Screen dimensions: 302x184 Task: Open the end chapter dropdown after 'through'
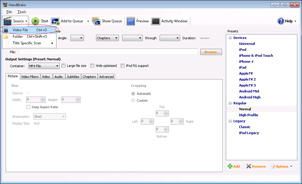[170, 38]
